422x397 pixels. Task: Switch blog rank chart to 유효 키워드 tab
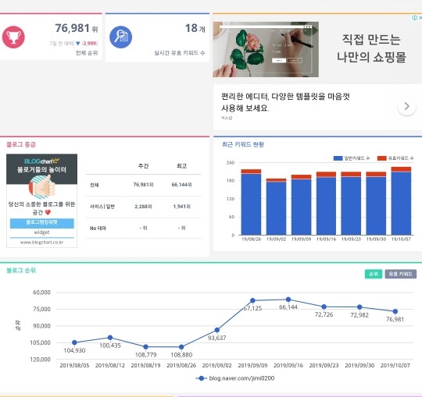tap(400, 274)
